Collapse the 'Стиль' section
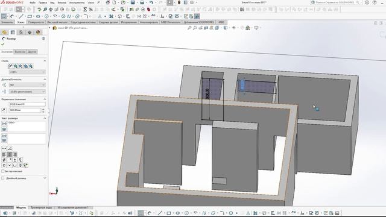Screen dimensions: 386x217 click(45, 61)
